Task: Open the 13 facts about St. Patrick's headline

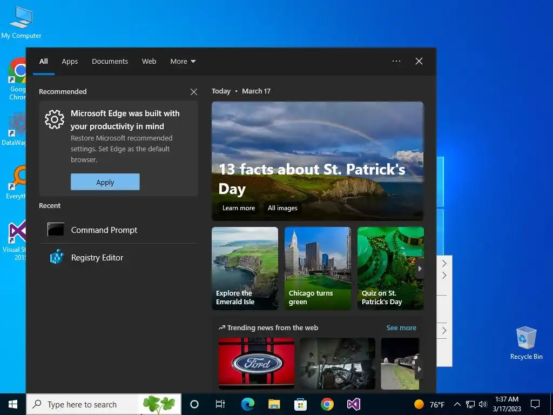Action: point(312,179)
